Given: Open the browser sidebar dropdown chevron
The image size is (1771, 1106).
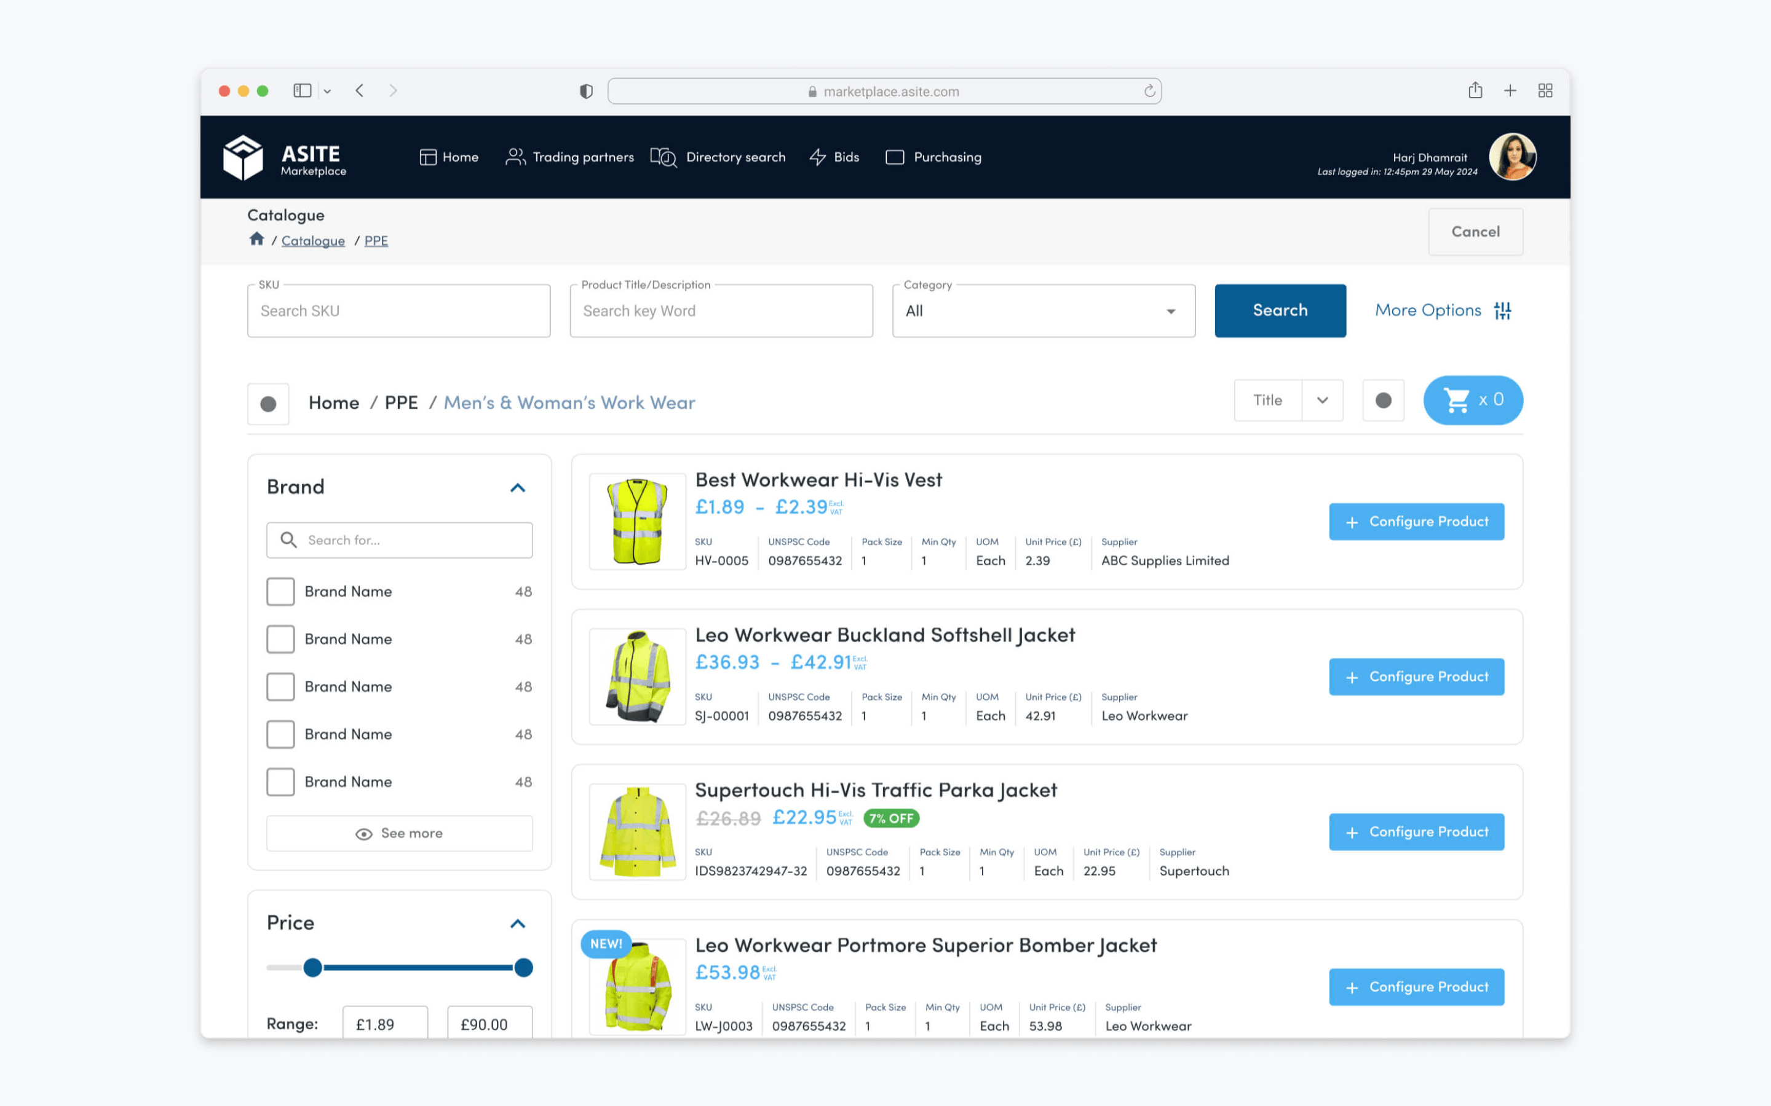Looking at the screenshot, I should coord(327,92).
